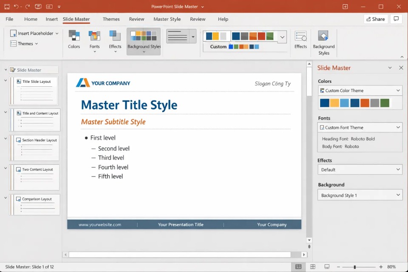Select Normal view icon in status bar
Viewport: 408px width, 272px height.
tap(298, 266)
